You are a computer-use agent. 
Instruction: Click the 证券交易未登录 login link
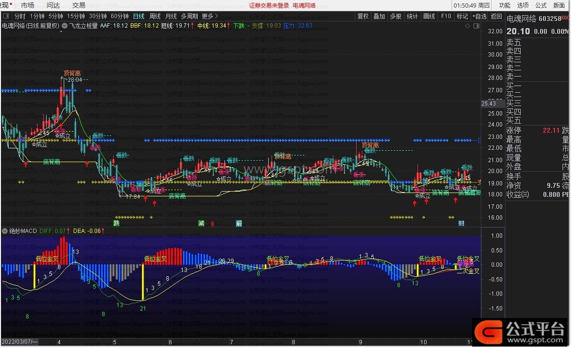click(269, 5)
